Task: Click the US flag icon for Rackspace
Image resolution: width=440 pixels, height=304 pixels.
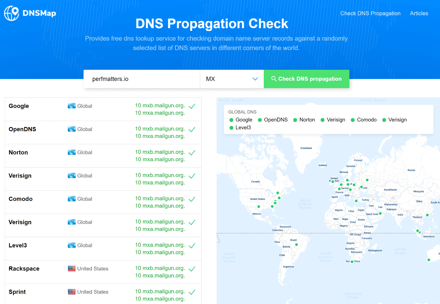Action: click(x=72, y=268)
